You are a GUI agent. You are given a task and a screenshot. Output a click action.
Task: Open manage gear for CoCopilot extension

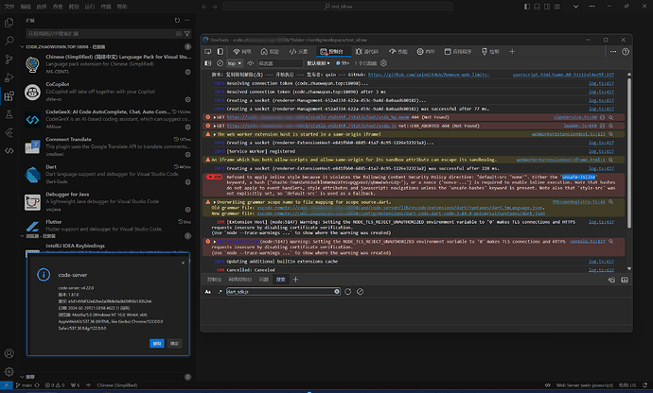click(x=187, y=99)
